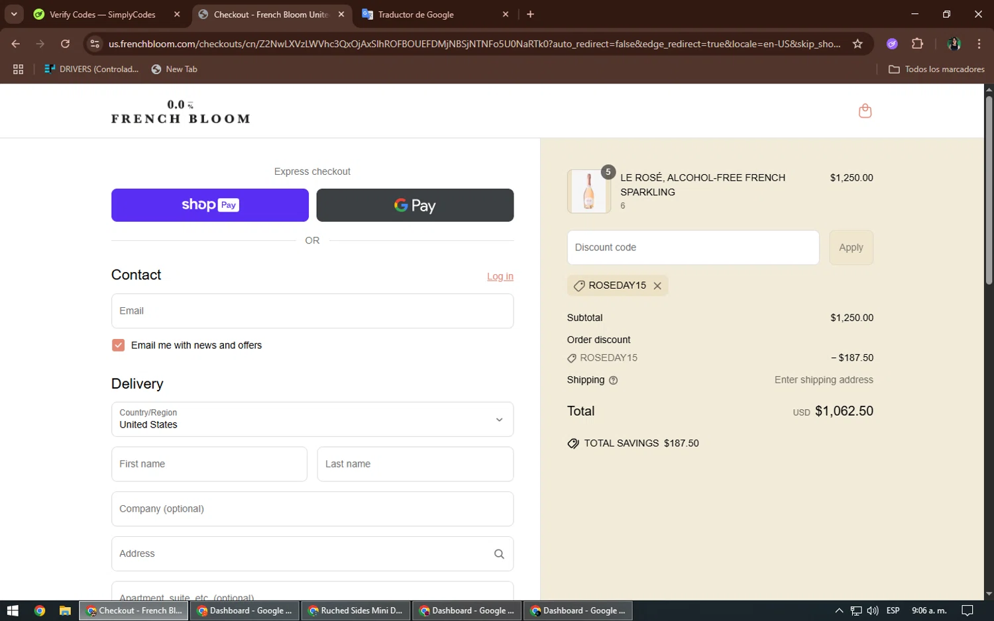This screenshot has height=621, width=994.
Task: Switch to the Traductor de Google tab
Action: coord(434,14)
